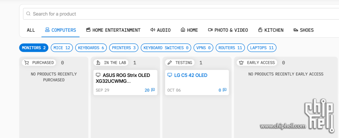Select the Audio category tab
The height and width of the screenshot is (138, 339).
tap(160, 30)
